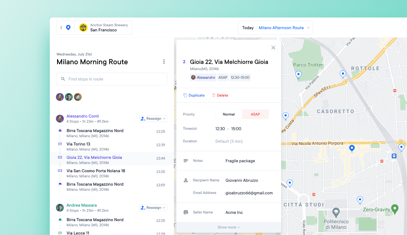The height and width of the screenshot is (235, 407).
Task: Expand Show more in the stop details
Action: (x=228, y=227)
